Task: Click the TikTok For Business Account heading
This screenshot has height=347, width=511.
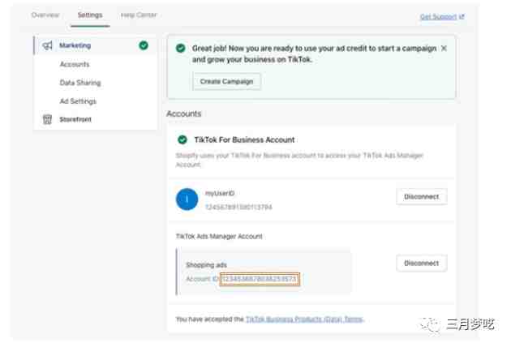Action: (244, 139)
